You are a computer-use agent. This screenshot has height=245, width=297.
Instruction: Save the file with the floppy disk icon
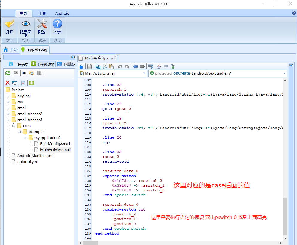tap(90, 66)
